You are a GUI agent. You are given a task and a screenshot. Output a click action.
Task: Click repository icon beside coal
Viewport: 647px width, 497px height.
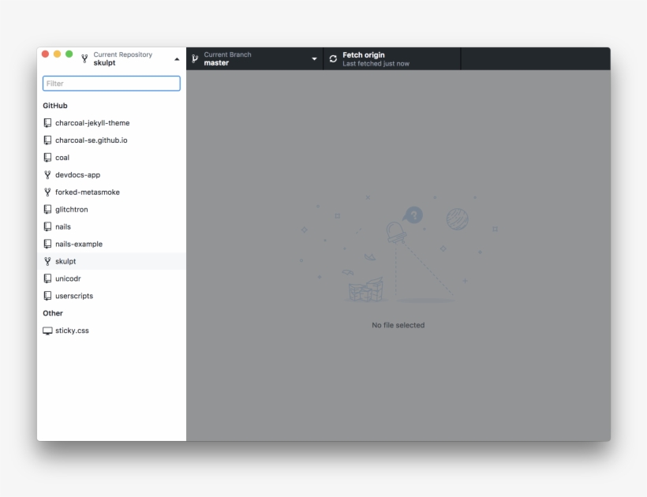(47, 158)
